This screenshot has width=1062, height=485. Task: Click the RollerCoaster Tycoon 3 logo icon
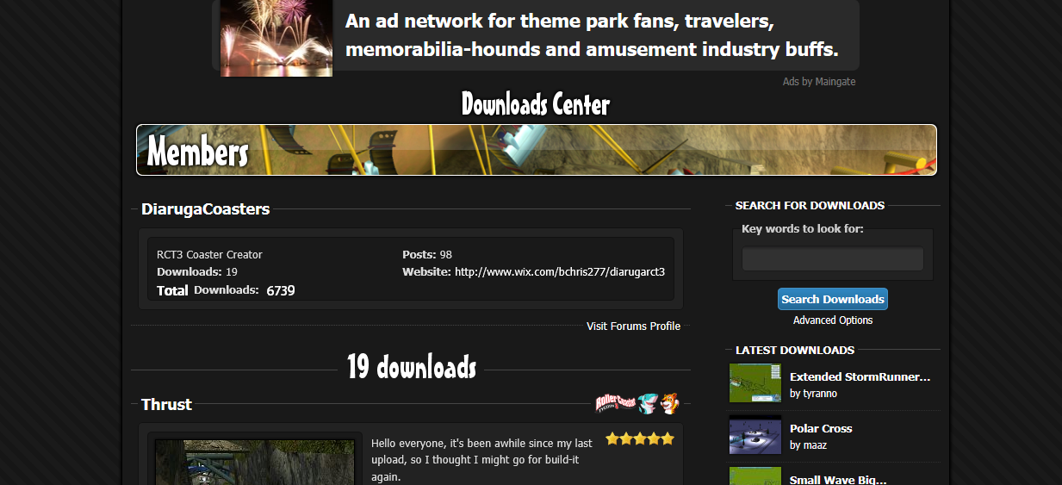coord(615,403)
